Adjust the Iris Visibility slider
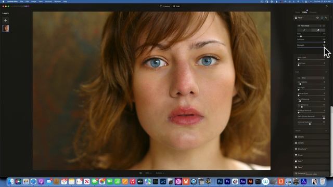The width and height of the screenshot is (333, 187). pos(311,84)
